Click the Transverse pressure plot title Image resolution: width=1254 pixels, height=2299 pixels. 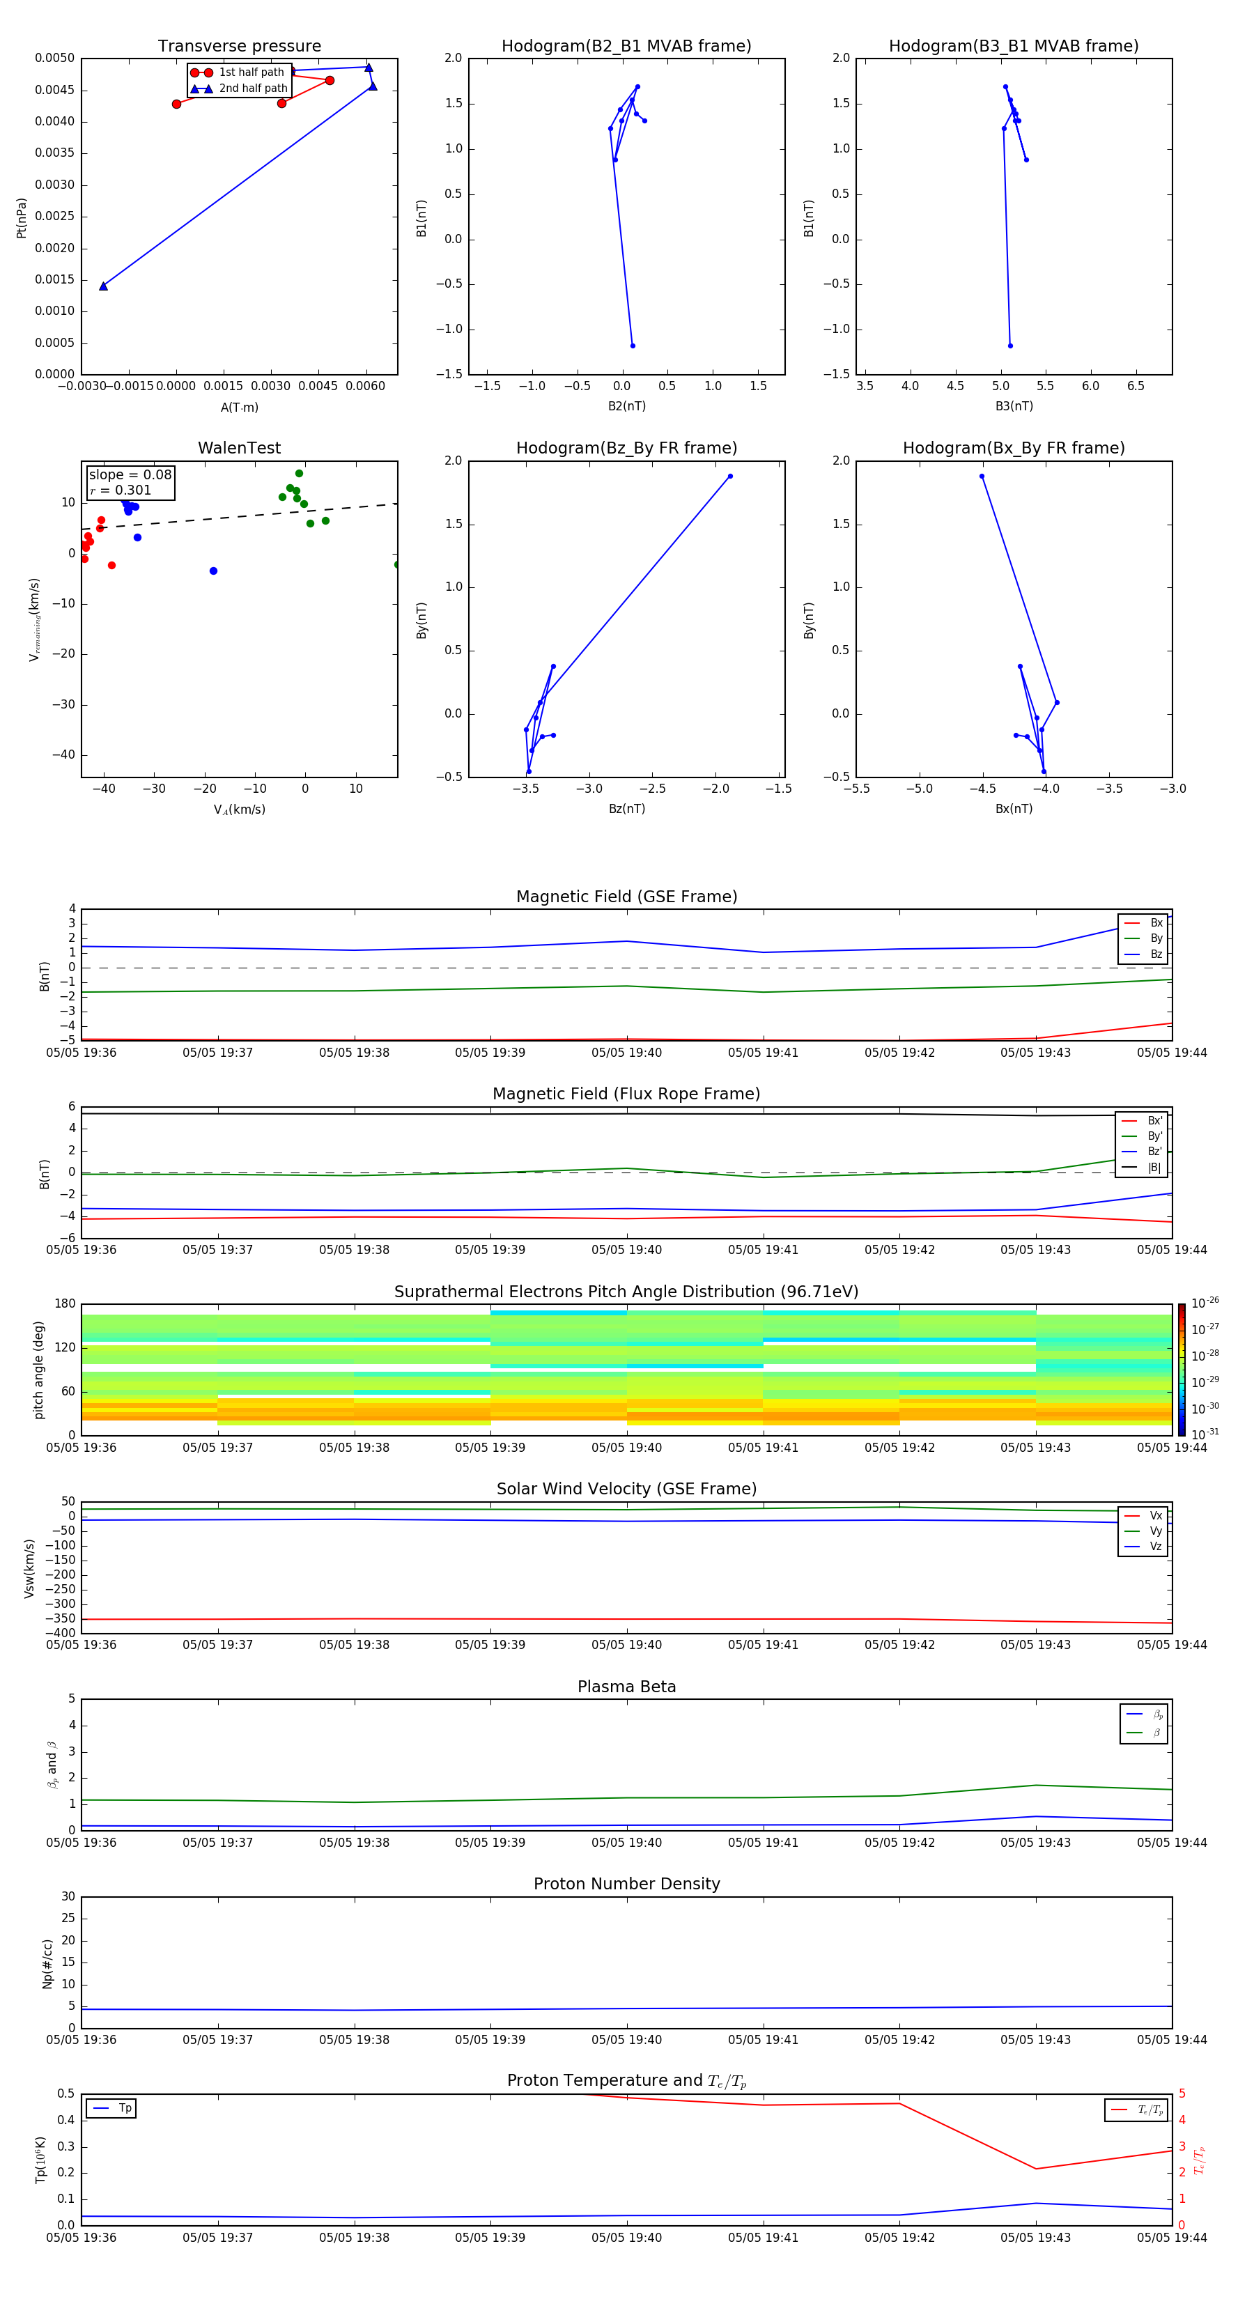239,47
